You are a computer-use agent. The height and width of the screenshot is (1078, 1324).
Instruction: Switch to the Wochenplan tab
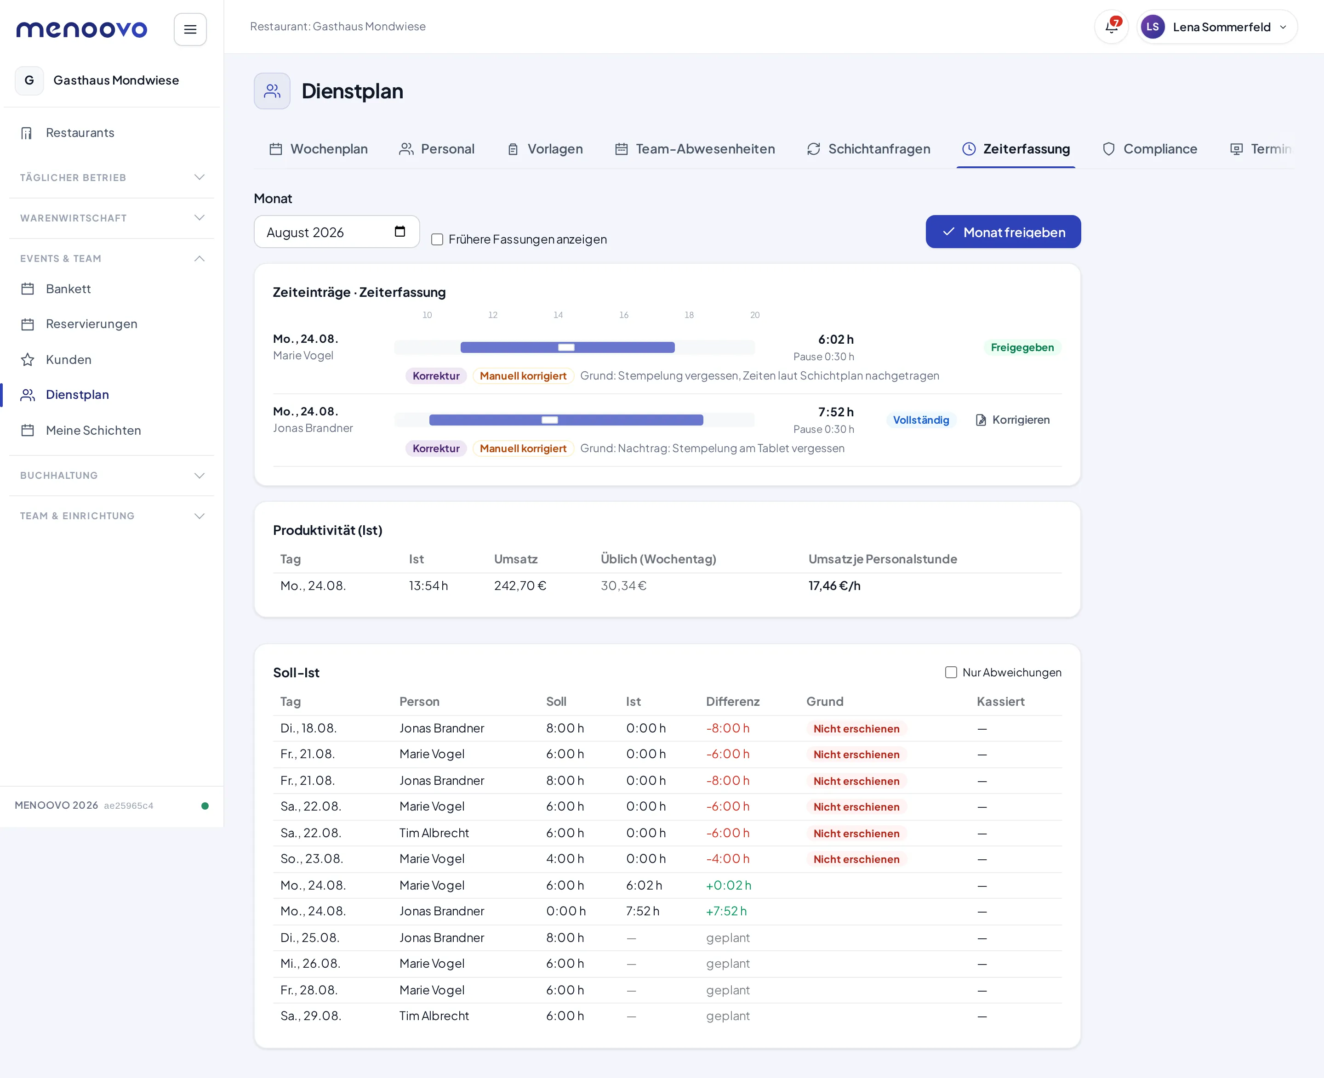point(319,149)
